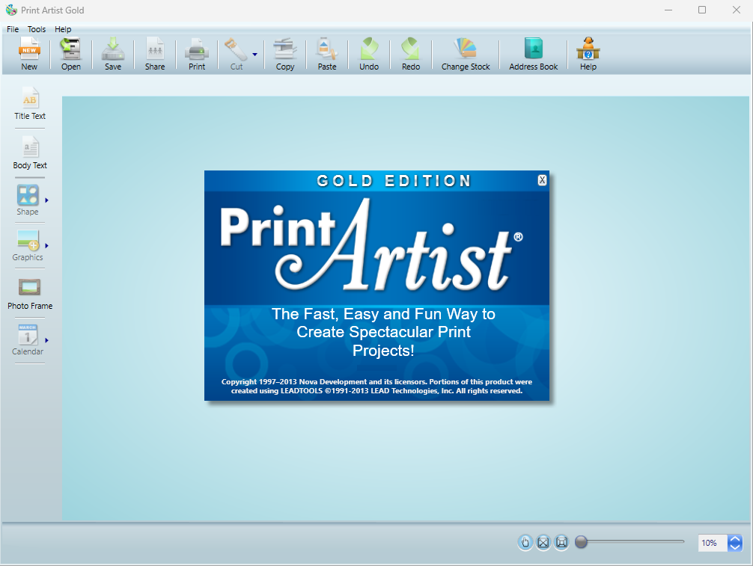Open the Address Book
753x566 pixels.
click(x=533, y=54)
